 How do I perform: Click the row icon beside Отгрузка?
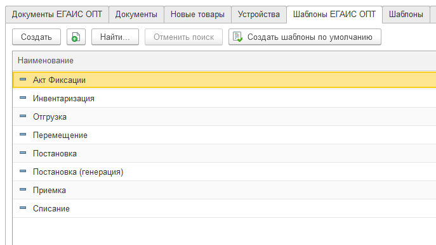click(x=23, y=116)
